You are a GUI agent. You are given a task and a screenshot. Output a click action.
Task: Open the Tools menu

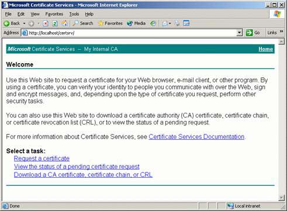pyautogui.click(x=74, y=14)
